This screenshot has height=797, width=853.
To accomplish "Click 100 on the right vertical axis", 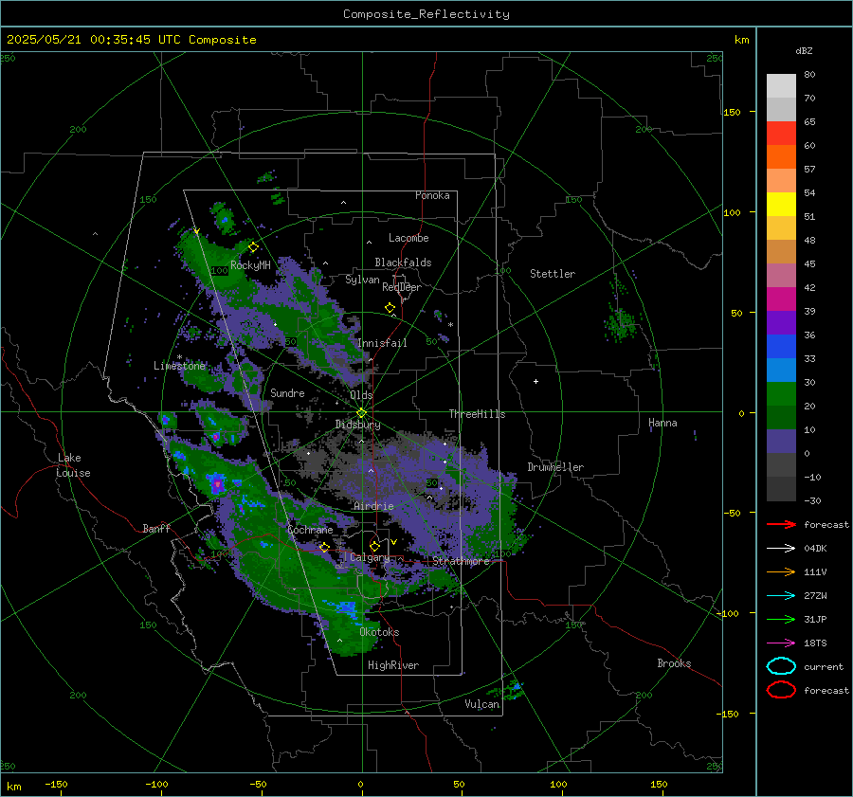I will point(732,212).
